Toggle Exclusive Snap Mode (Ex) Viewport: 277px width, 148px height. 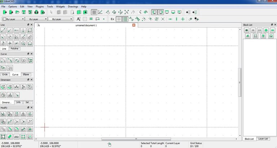[x=113, y=19]
